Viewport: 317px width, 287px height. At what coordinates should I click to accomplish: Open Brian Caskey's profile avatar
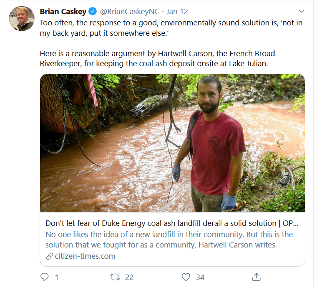(x=21, y=18)
